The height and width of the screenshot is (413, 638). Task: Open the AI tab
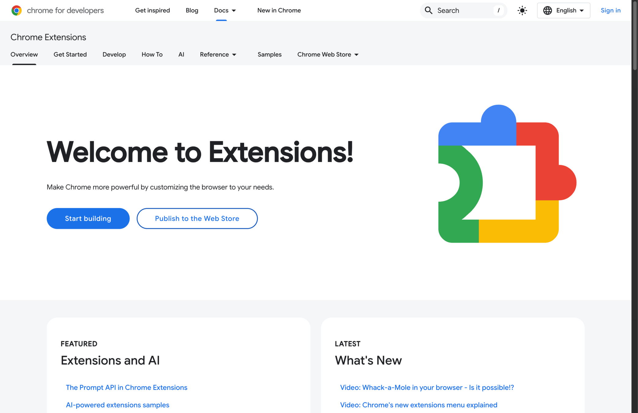click(181, 54)
